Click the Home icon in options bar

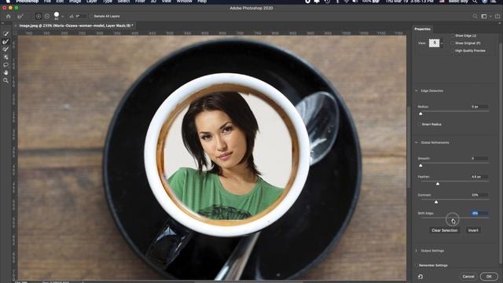pyautogui.click(x=9, y=16)
